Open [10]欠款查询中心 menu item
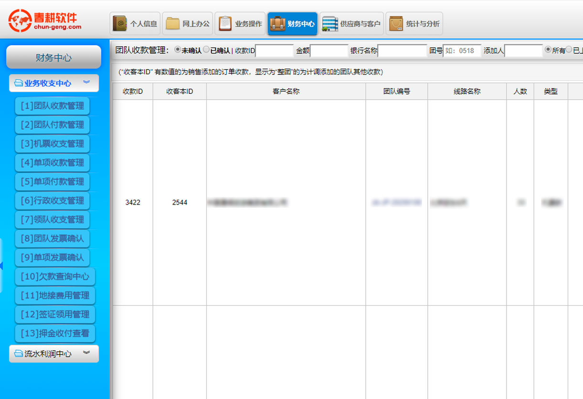Image resolution: width=583 pixels, height=399 pixels. click(55, 276)
